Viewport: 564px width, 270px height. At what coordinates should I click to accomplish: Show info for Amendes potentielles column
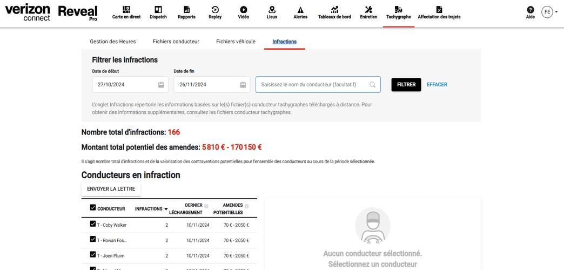(x=246, y=206)
